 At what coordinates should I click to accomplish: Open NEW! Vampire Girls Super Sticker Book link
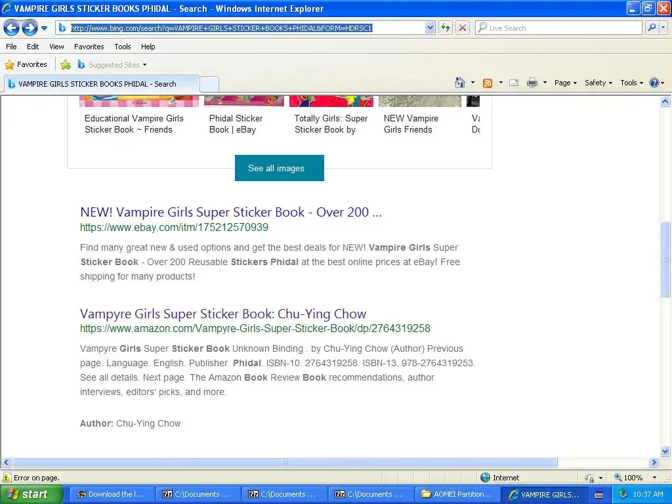230,212
